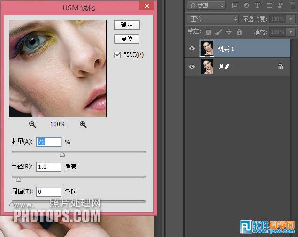Lock position move icon
Viewport: 298px width, 237px height.
point(229,32)
